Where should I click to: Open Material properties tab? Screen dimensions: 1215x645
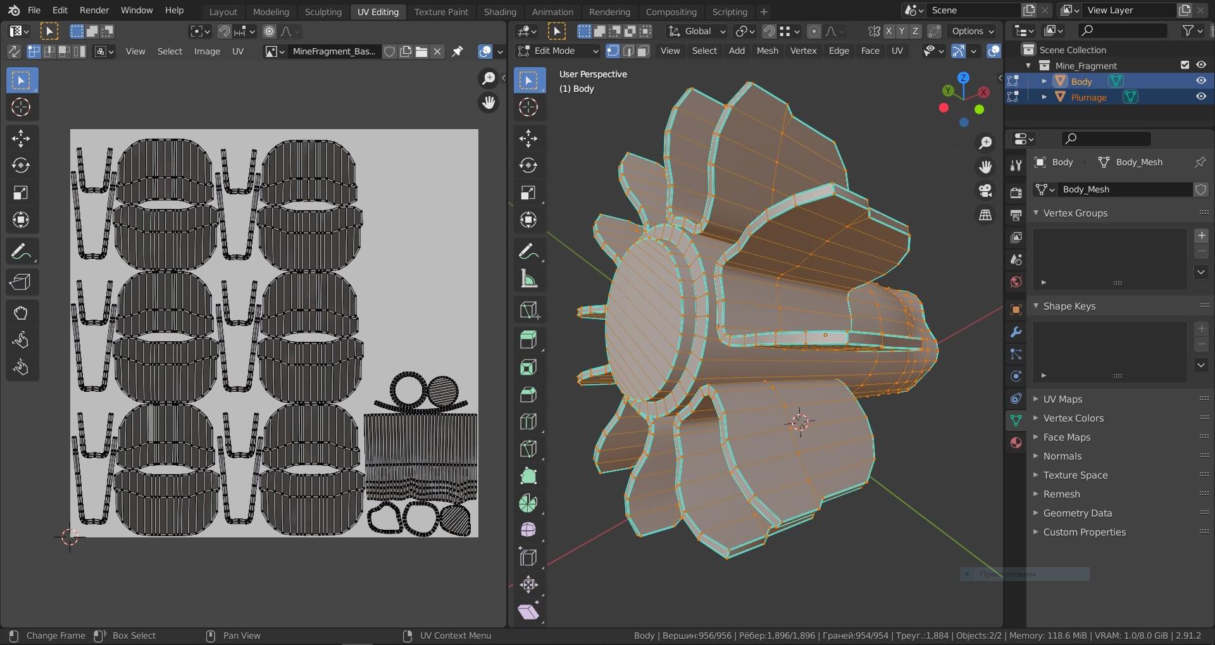coord(1016,442)
